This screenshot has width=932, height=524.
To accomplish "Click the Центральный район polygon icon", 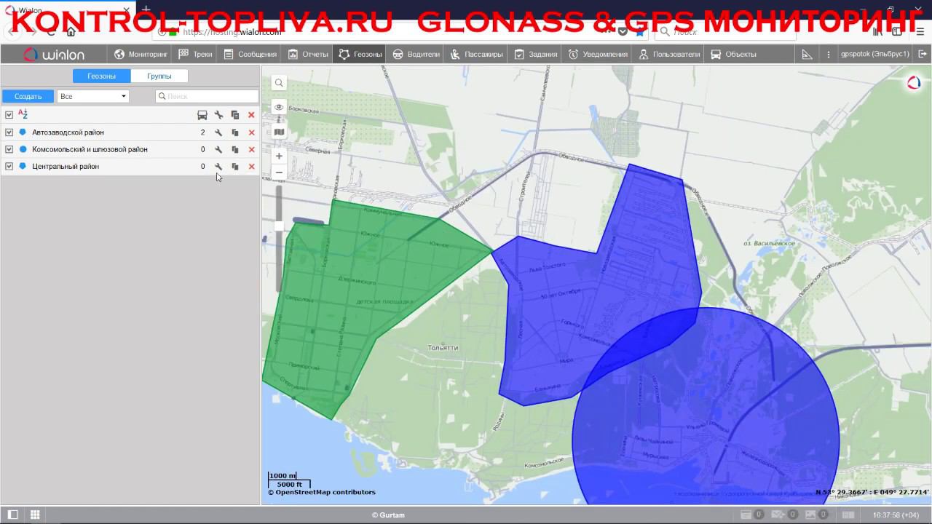I will tap(23, 167).
